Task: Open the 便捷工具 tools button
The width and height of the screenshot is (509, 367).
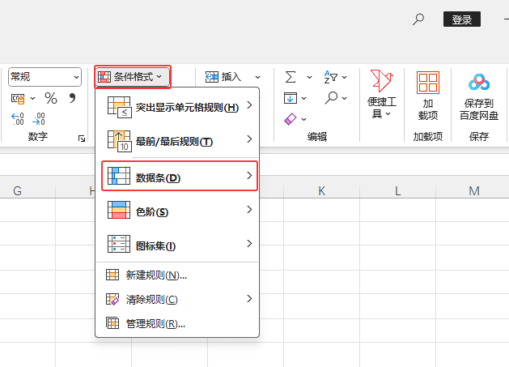Action: [x=381, y=93]
